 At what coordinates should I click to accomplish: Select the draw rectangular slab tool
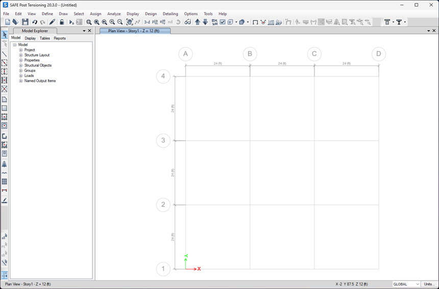(5, 108)
